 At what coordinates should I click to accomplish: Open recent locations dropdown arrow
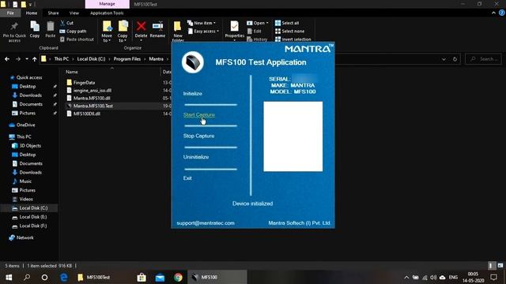pos(26,59)
